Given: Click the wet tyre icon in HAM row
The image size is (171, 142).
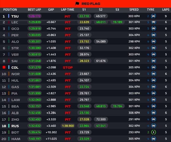Looking at the screenshot, I should pos(153,139).
